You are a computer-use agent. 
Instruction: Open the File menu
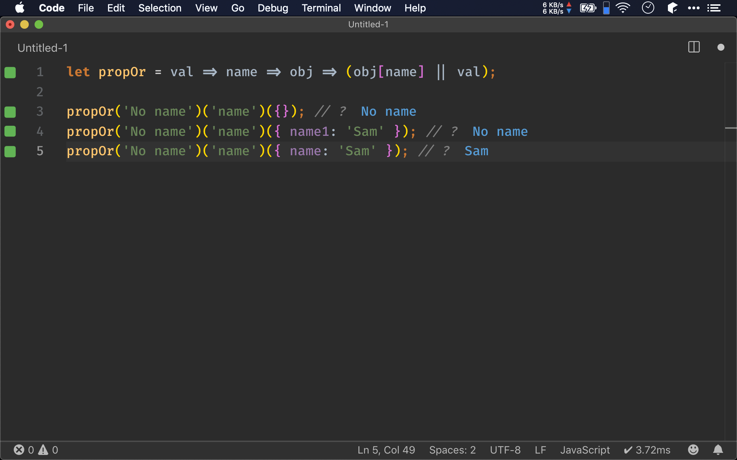click(86, 8)
